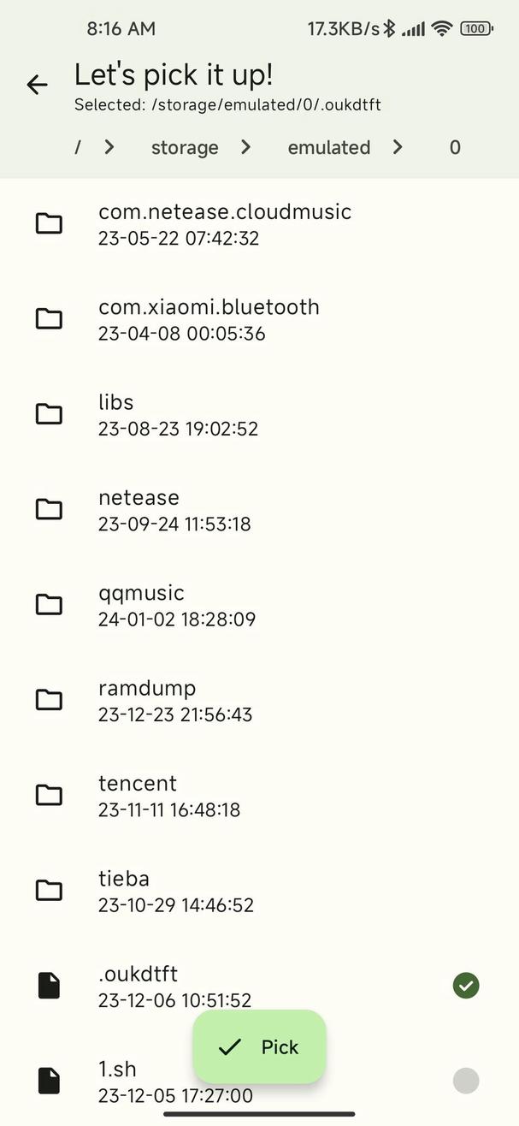This screenshot has width=519, height=1126.
Task: Navigate to emulated breadcrumb
Action: click(x=329, y=147)
